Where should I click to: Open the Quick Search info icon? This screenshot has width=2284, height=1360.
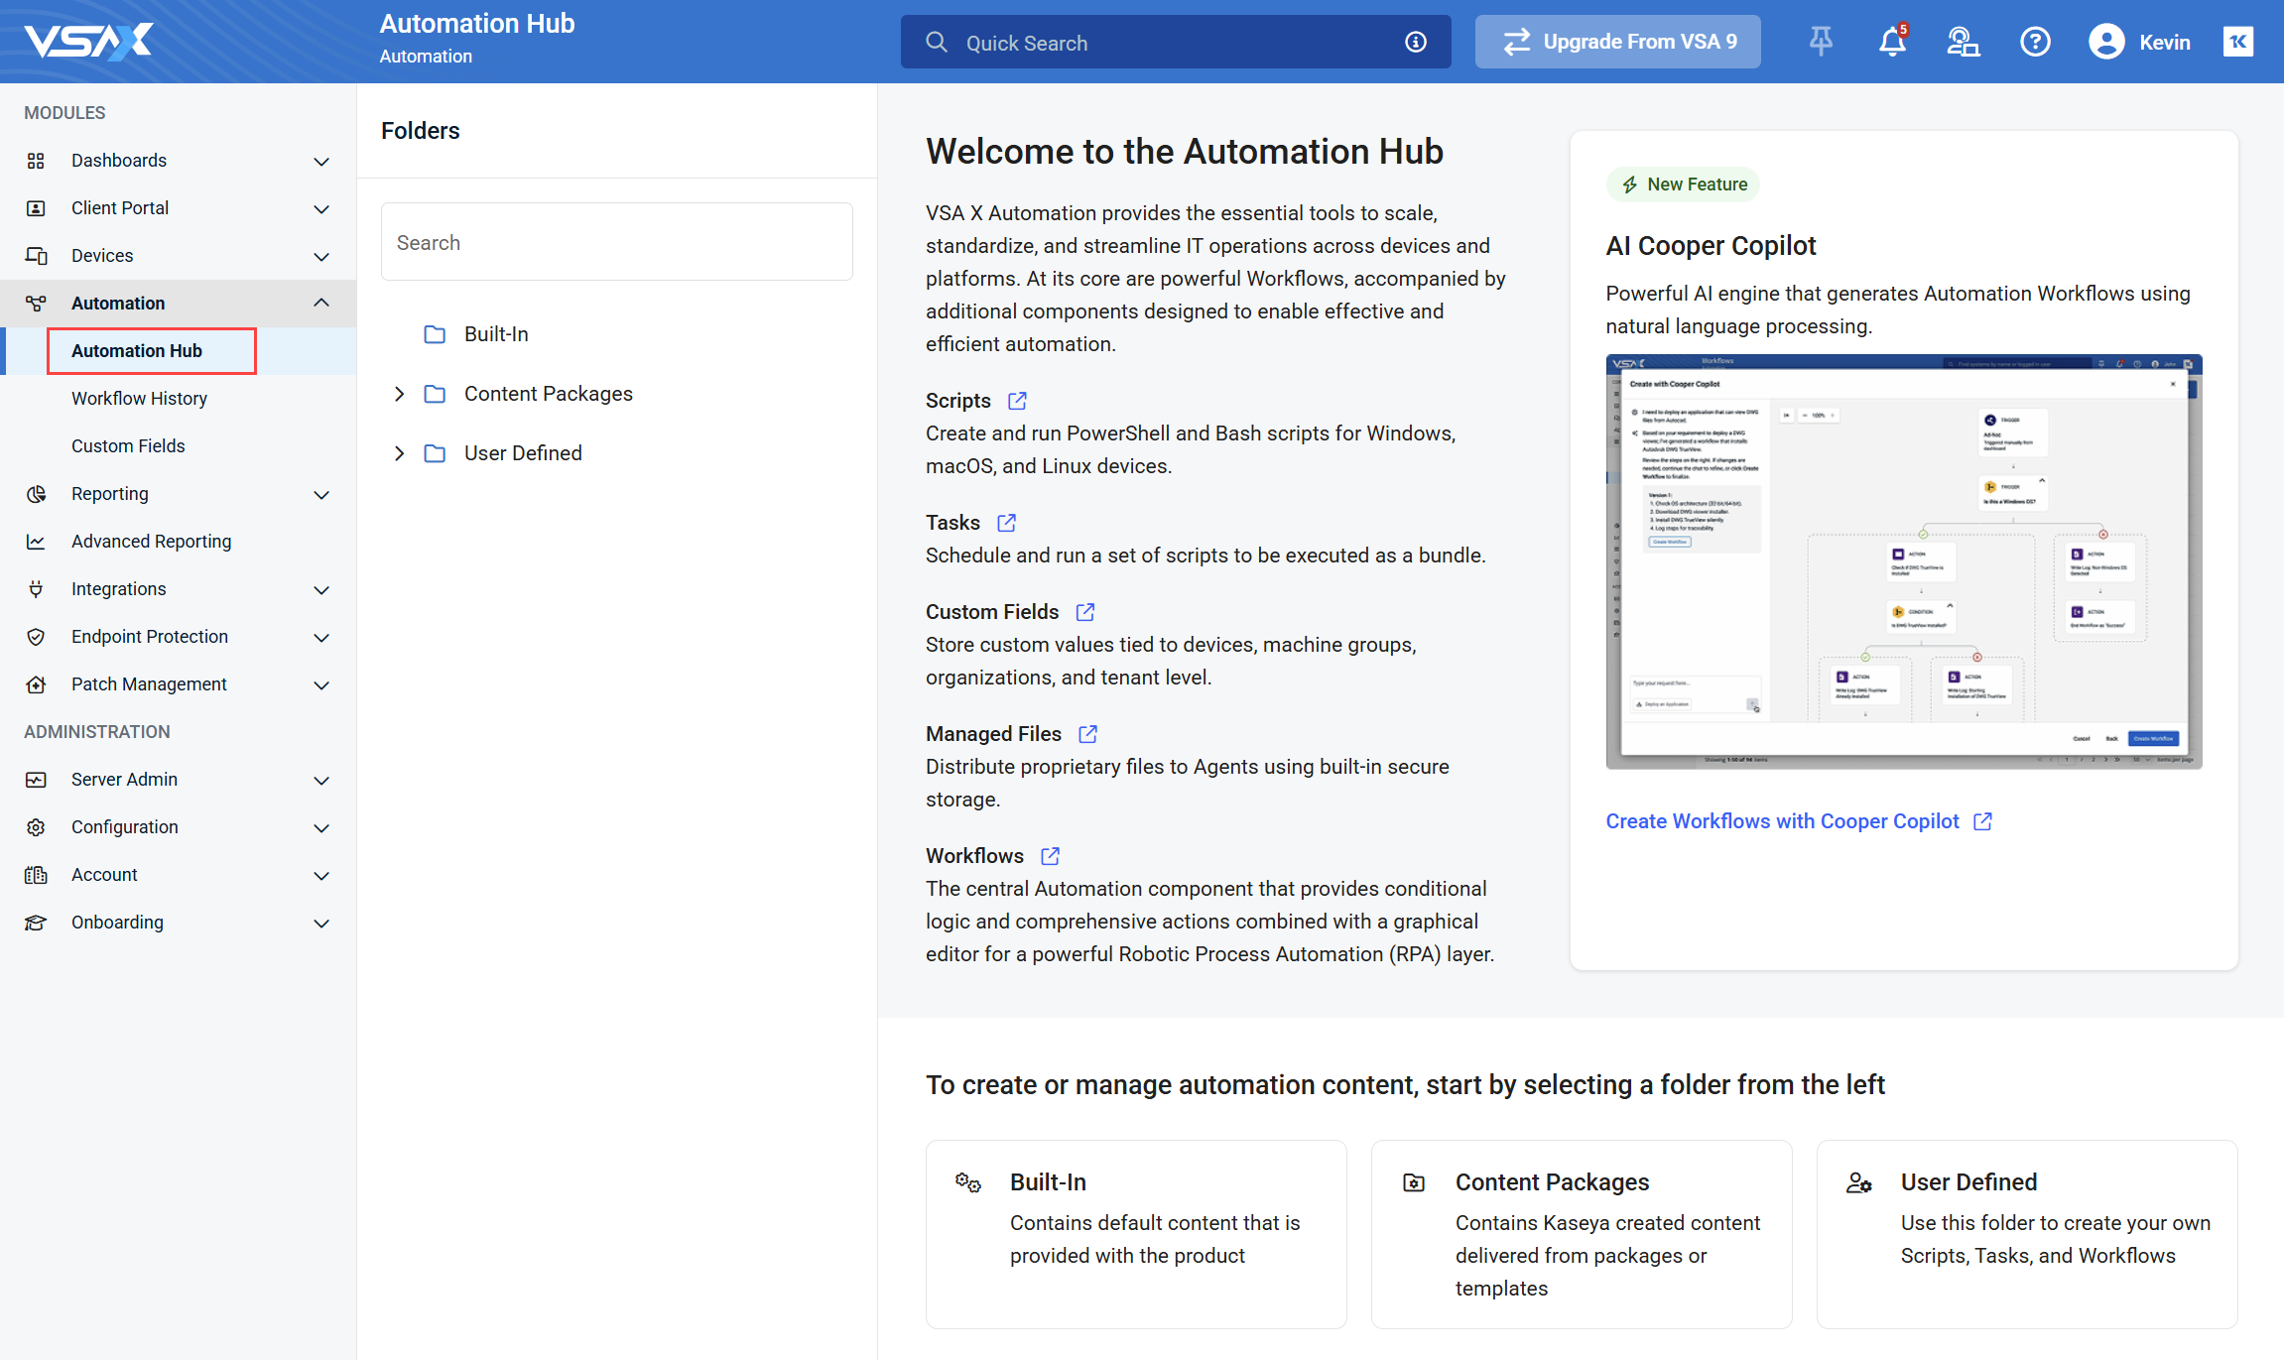[1416, 42]
